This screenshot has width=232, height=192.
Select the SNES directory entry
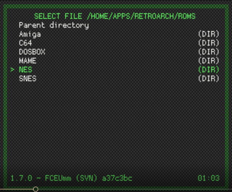pos(28,78)
